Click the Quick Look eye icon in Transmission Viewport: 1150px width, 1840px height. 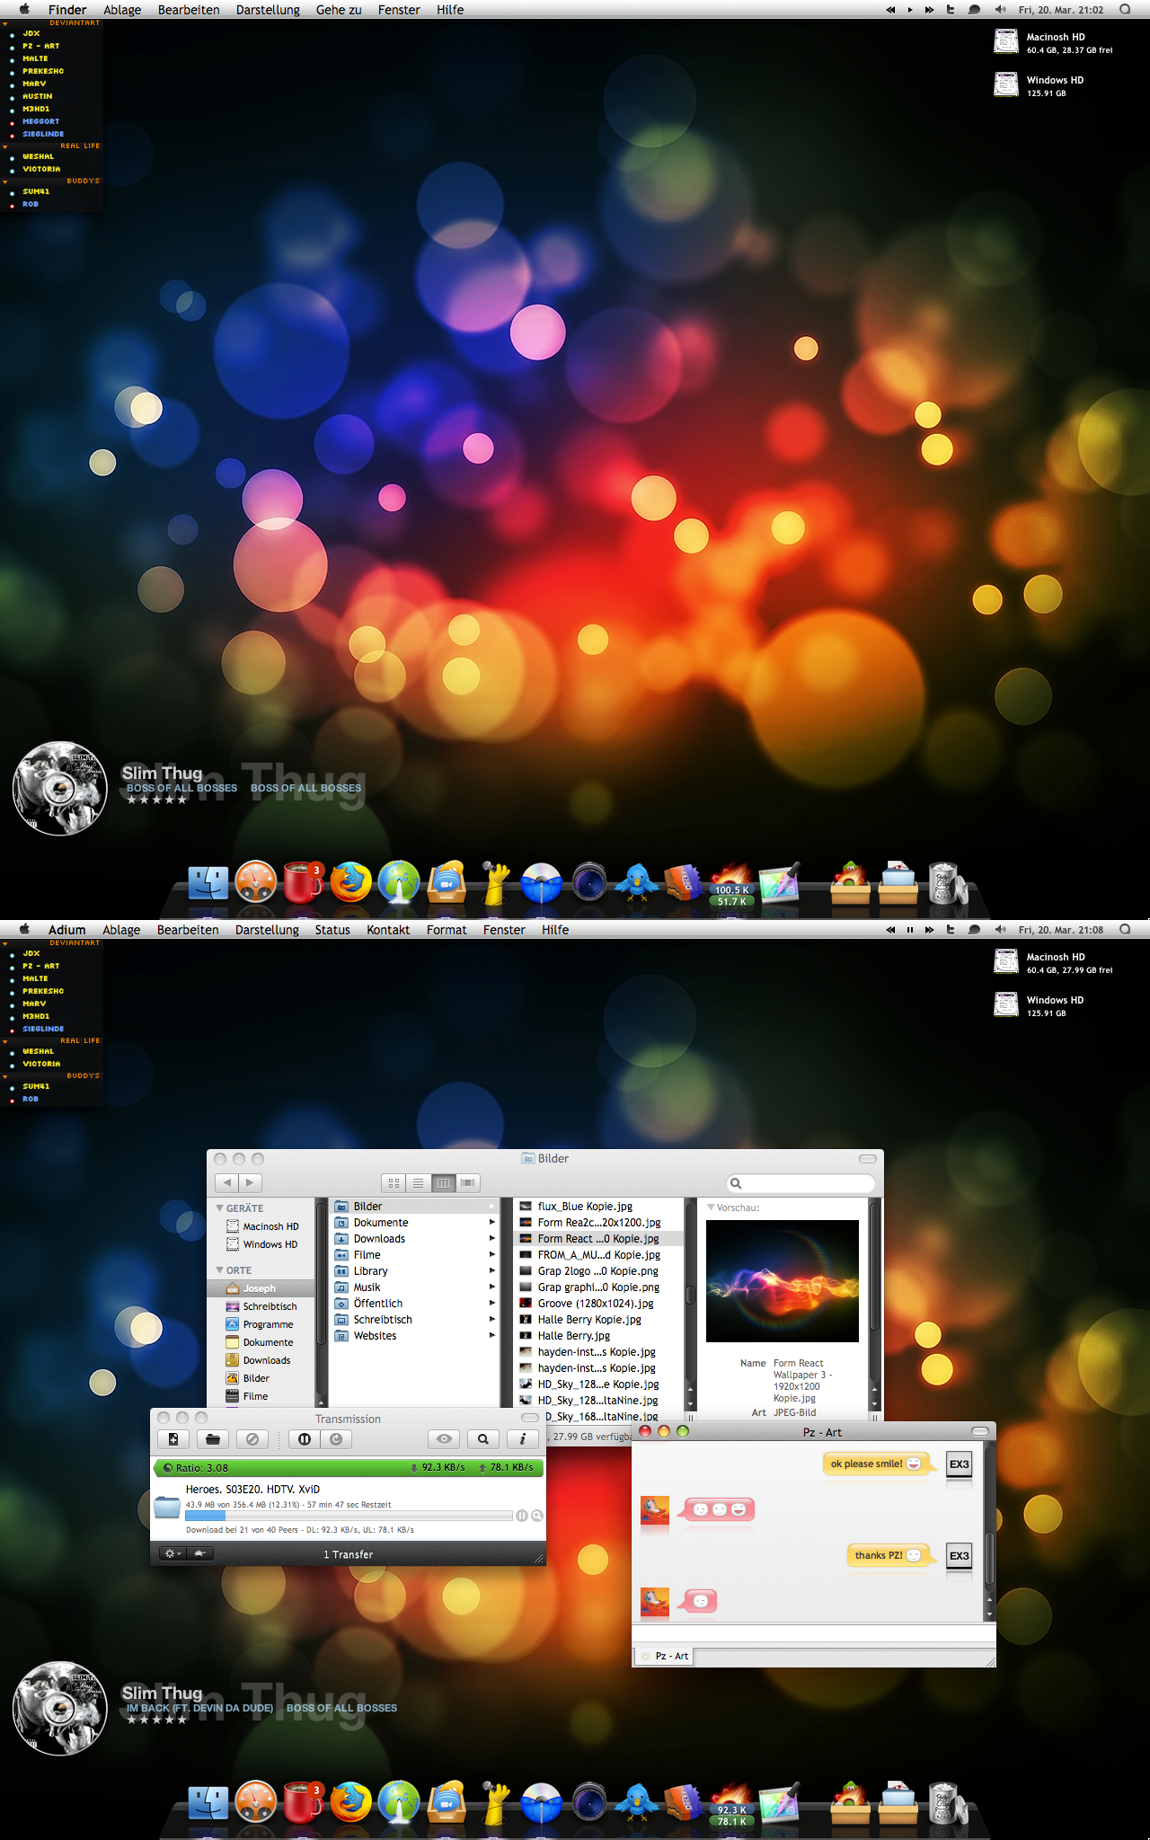point(444,1439)
